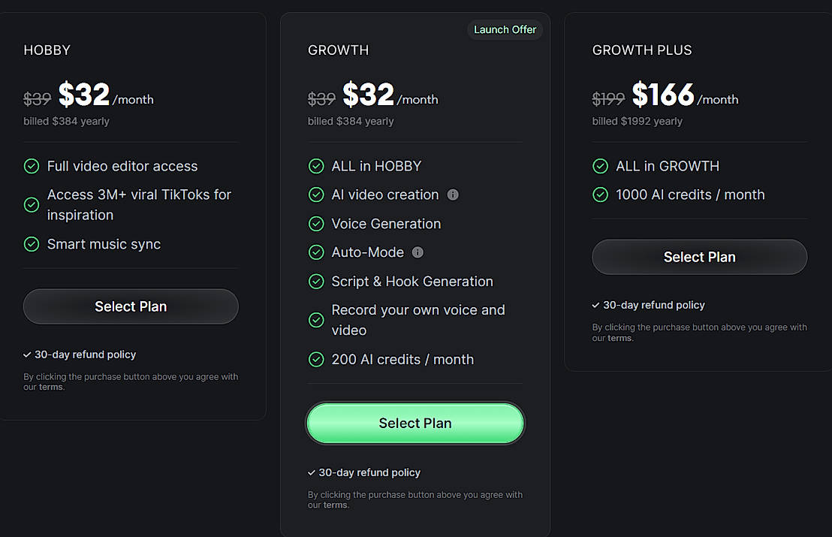
Task: Click the refund checkmark under GROWTH Select Plan
Action: [312, 472]
